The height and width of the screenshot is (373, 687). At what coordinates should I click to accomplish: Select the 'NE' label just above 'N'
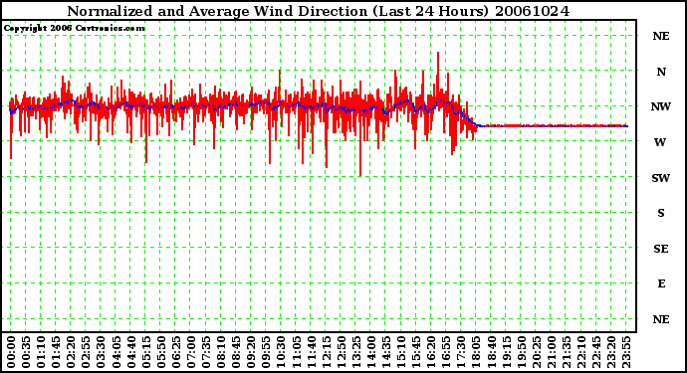[661, 36]
